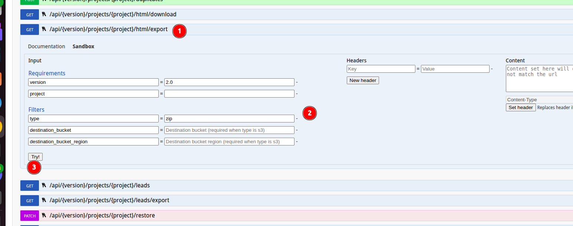Viewport: 573px width, 226px height.
Task: Click the Input heading text
Action: coord(35,60)
